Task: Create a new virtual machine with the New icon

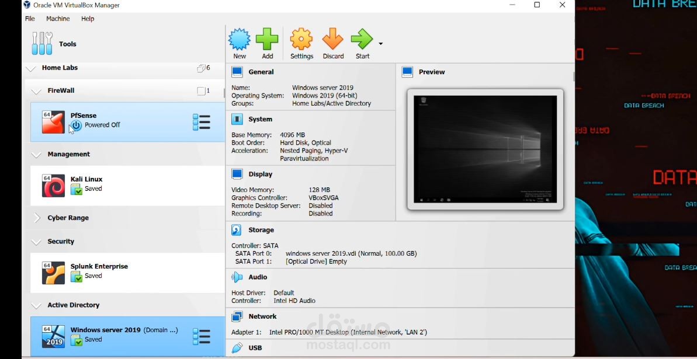Action: [x=239, y=41]
